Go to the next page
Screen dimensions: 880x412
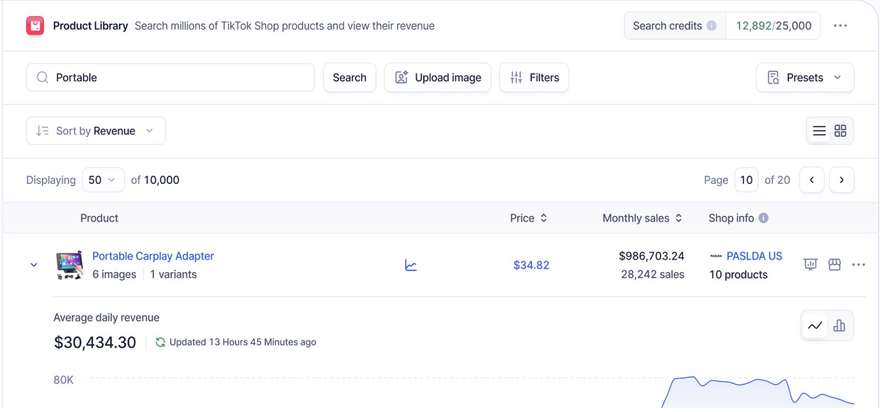coord(842,180)
